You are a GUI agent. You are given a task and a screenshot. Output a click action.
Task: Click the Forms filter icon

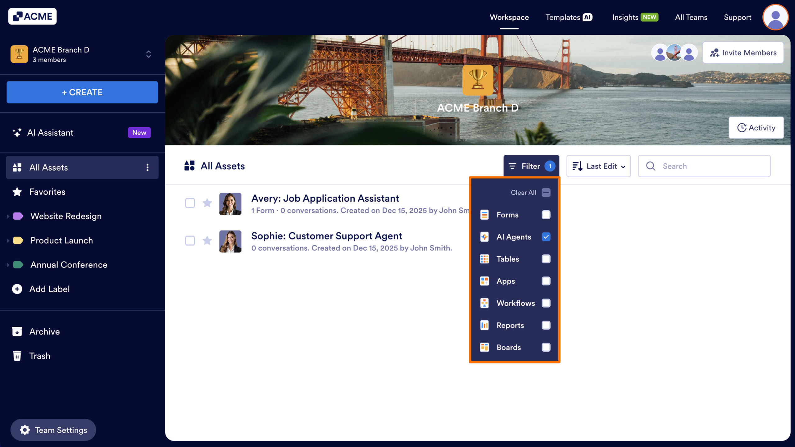coord(484,214)
